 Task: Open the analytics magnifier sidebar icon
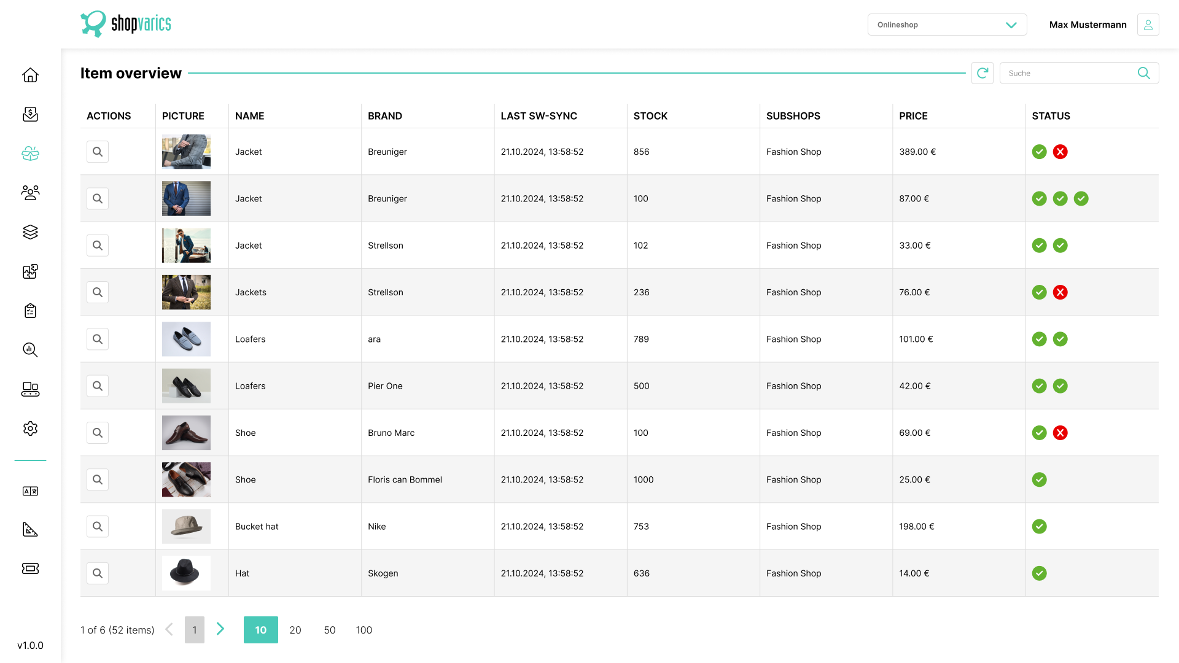30,350
